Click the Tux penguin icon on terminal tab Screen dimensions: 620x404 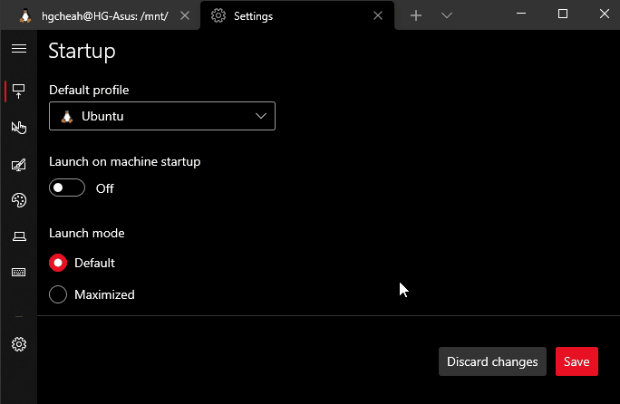pos(25,15)
